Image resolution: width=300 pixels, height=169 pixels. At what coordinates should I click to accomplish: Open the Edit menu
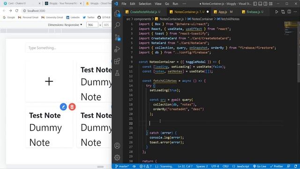tap(132, 4)
